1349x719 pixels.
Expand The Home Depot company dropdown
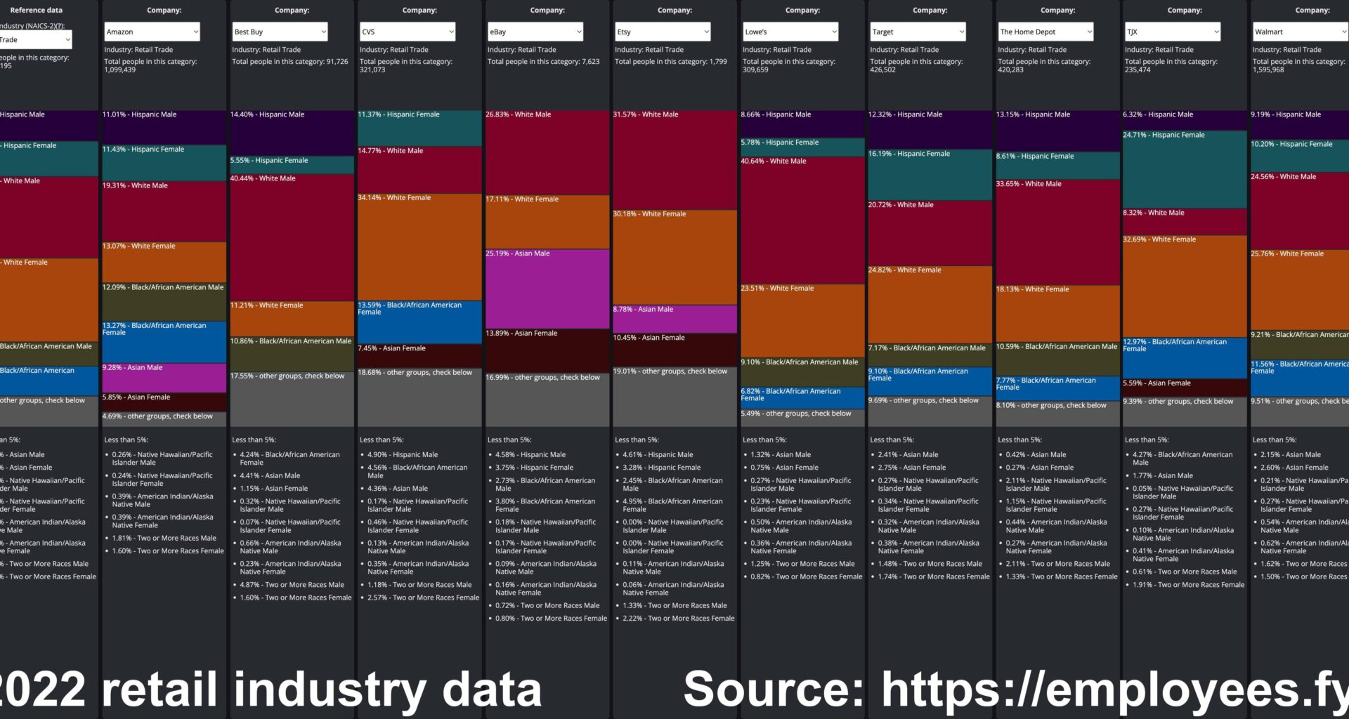(x=1045, y=32)
